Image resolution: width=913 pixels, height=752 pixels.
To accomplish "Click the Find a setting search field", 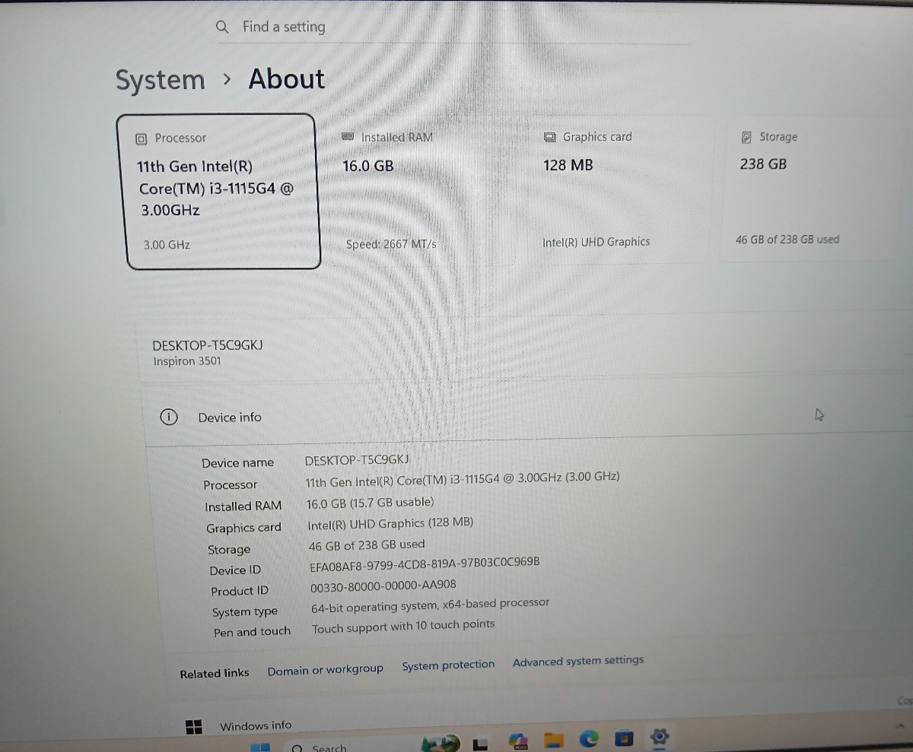I will coord(453,27).
